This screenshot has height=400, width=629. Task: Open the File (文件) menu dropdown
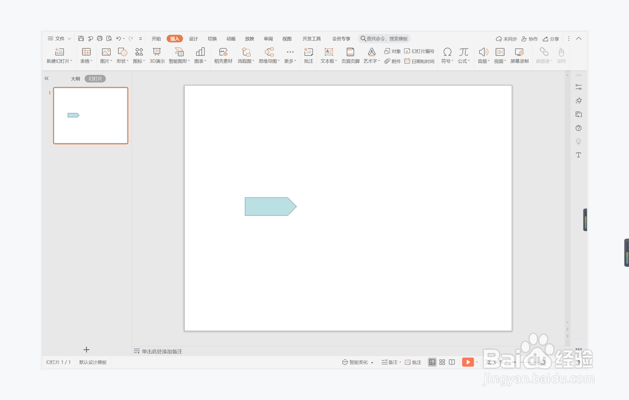tap(59, 38)
